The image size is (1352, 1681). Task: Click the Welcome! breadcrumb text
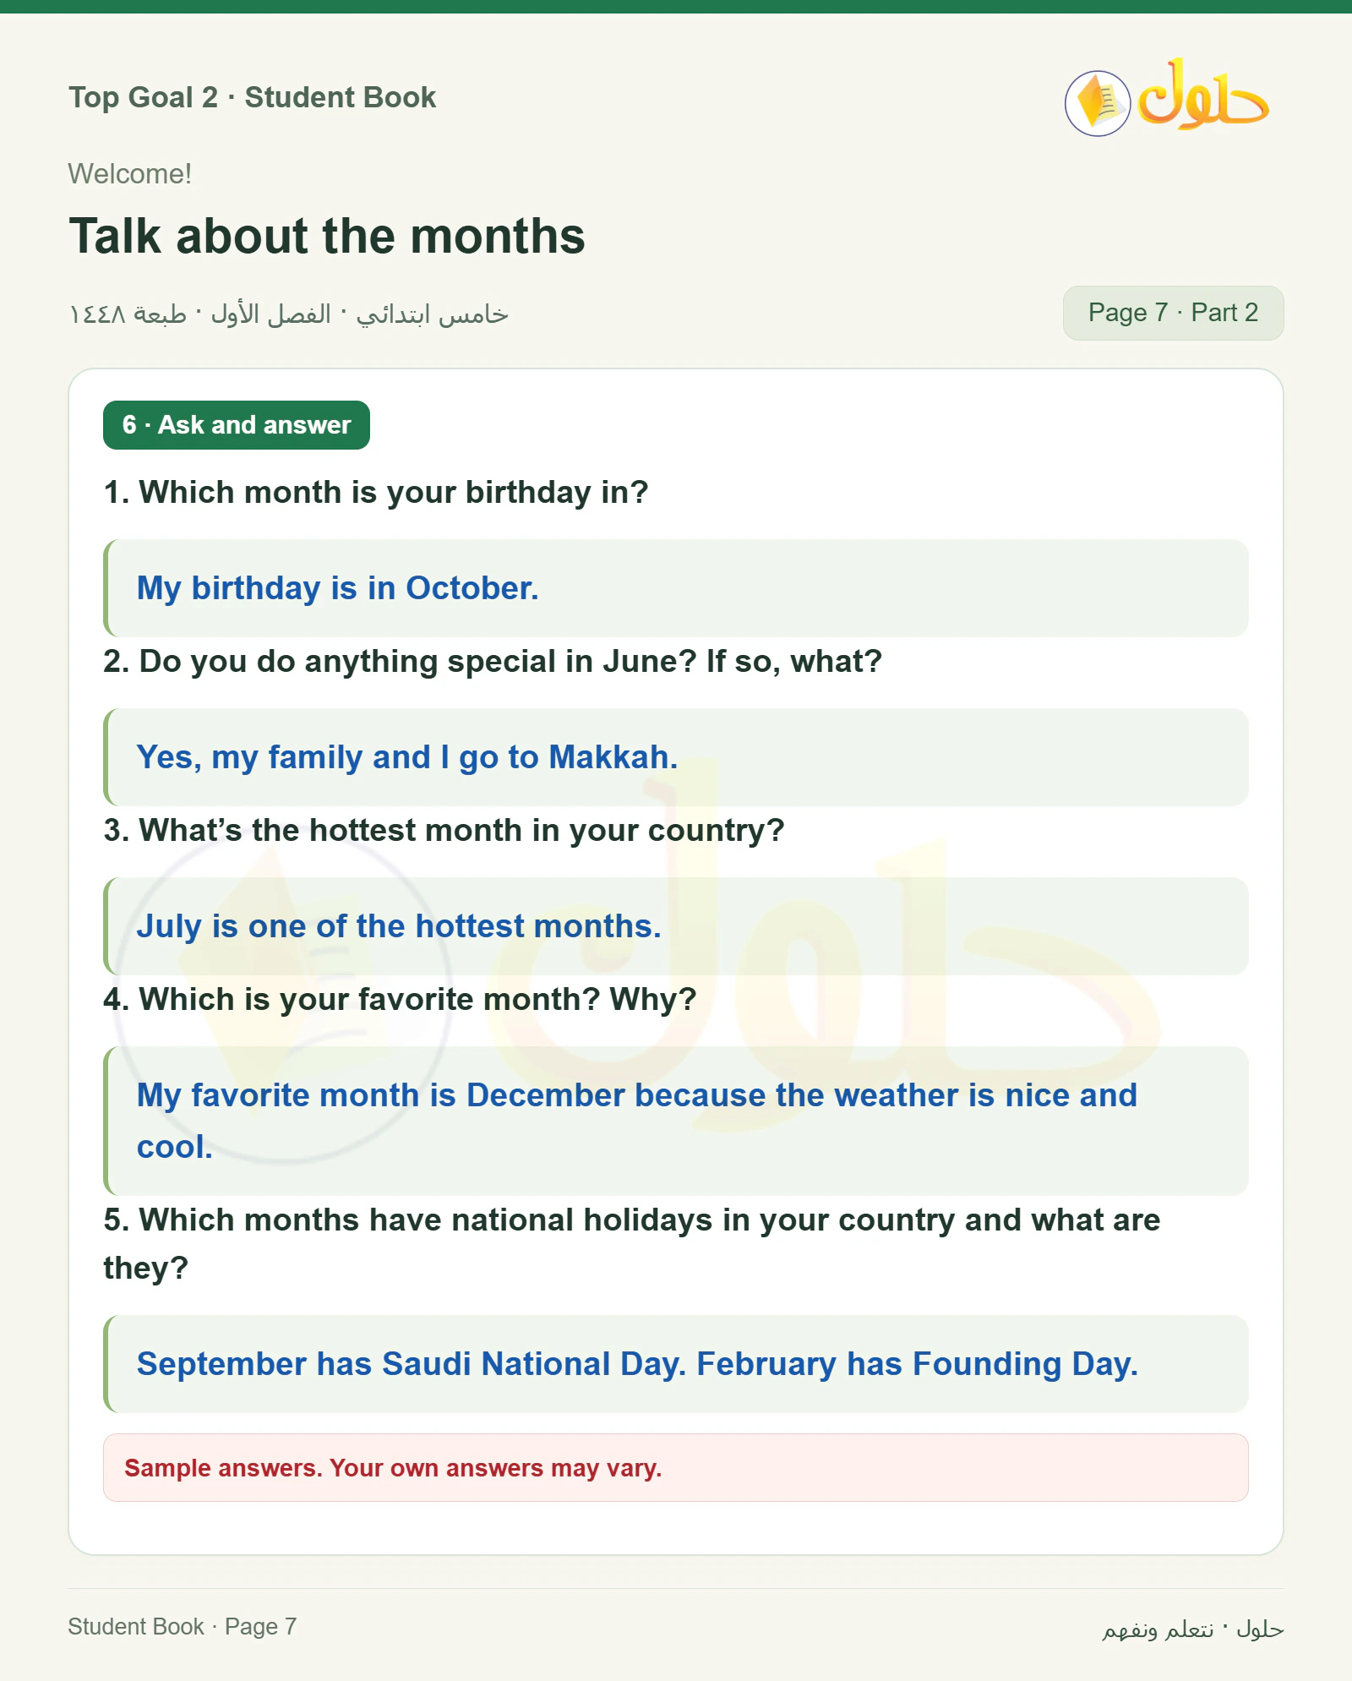[x=130, y=174]
